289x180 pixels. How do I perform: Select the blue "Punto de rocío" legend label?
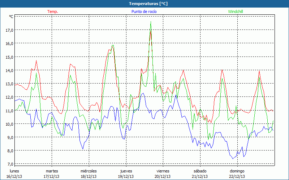pyautogui.click(x=144, y=12)
